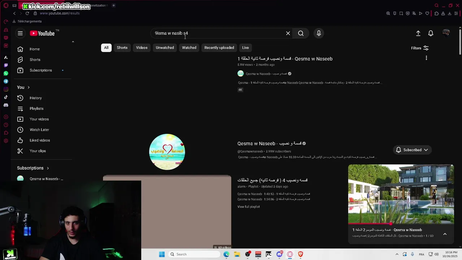Open Subscriptions in YouTube sidebar
462x260 pixels.
pos(43,70)
